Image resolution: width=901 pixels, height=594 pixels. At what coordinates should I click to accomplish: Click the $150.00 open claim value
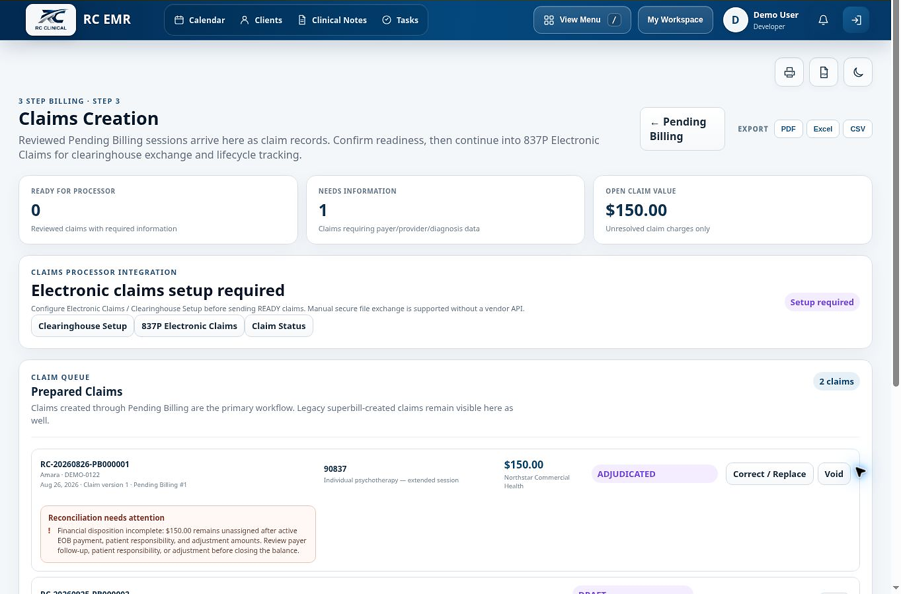tap(636, 210)
